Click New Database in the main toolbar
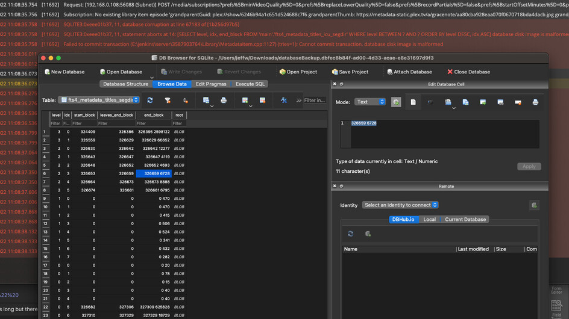 coord(64,72)
